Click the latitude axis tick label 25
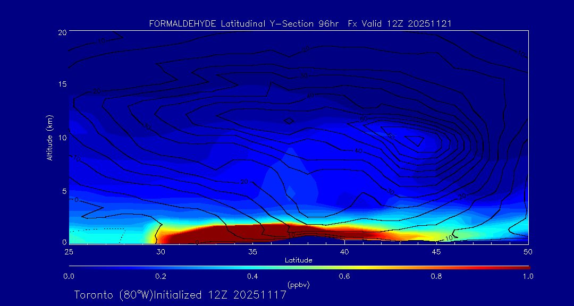Viewport: 574px width, 306px height. tap(69, 252)
